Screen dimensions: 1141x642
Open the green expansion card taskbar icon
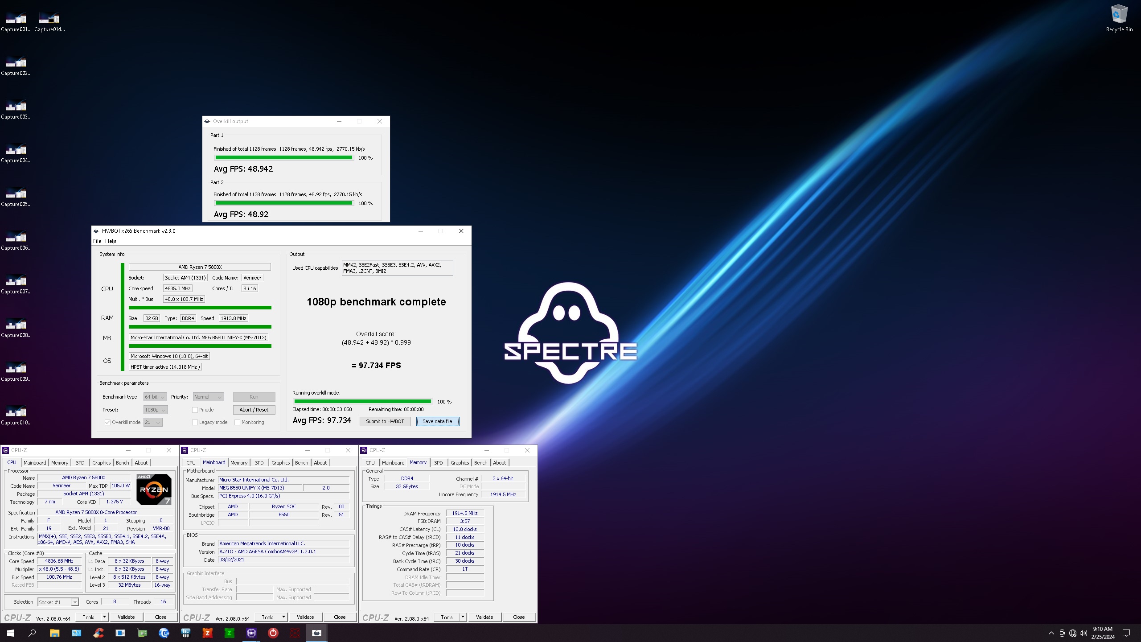tap(142, 633)
